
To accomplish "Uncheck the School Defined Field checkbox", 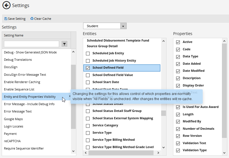I will [88, 68].
